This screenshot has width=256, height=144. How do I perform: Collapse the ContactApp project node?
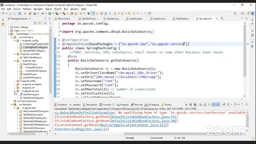[9, 34]
